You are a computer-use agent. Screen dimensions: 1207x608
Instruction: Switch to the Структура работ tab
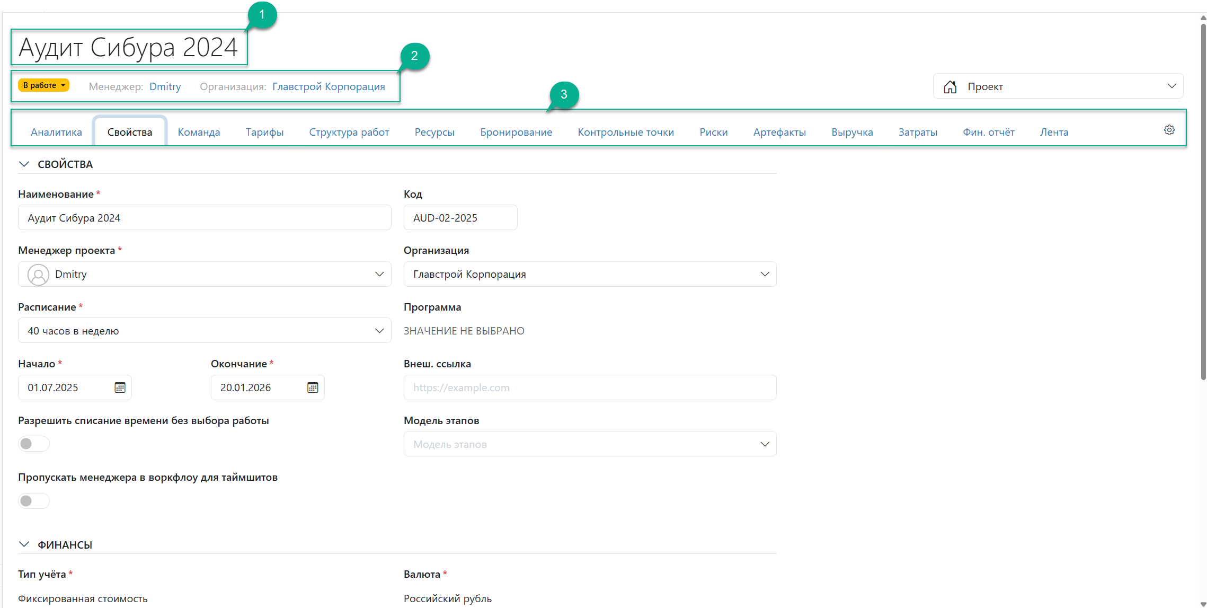coord(349,132)
